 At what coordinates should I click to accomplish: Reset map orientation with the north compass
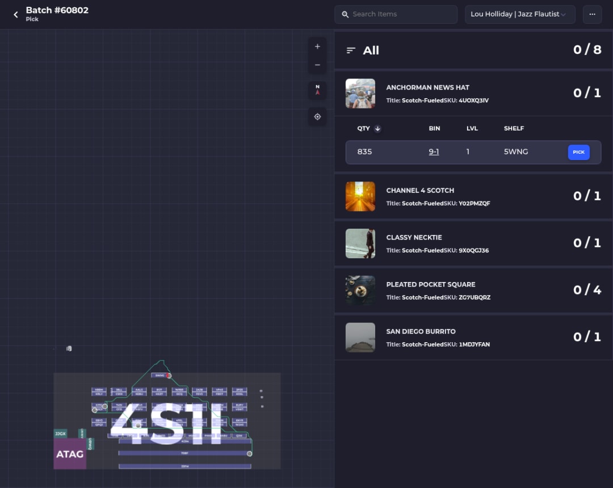[317, 90]
